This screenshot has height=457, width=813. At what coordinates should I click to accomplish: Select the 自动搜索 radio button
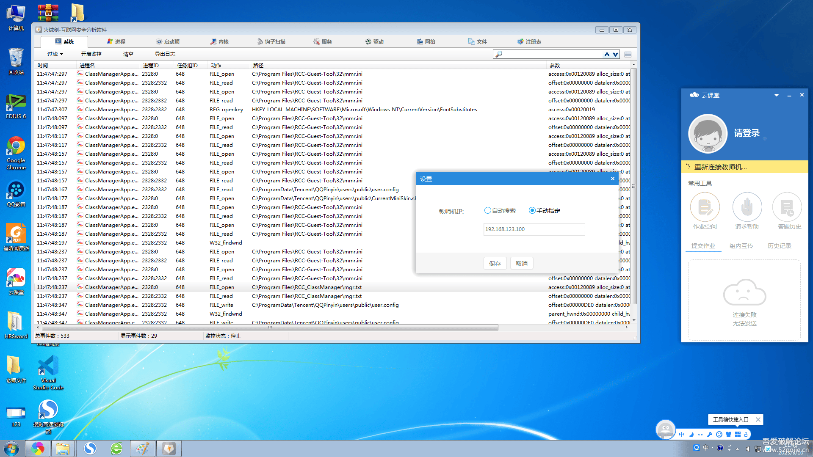(x=488, y=210)
